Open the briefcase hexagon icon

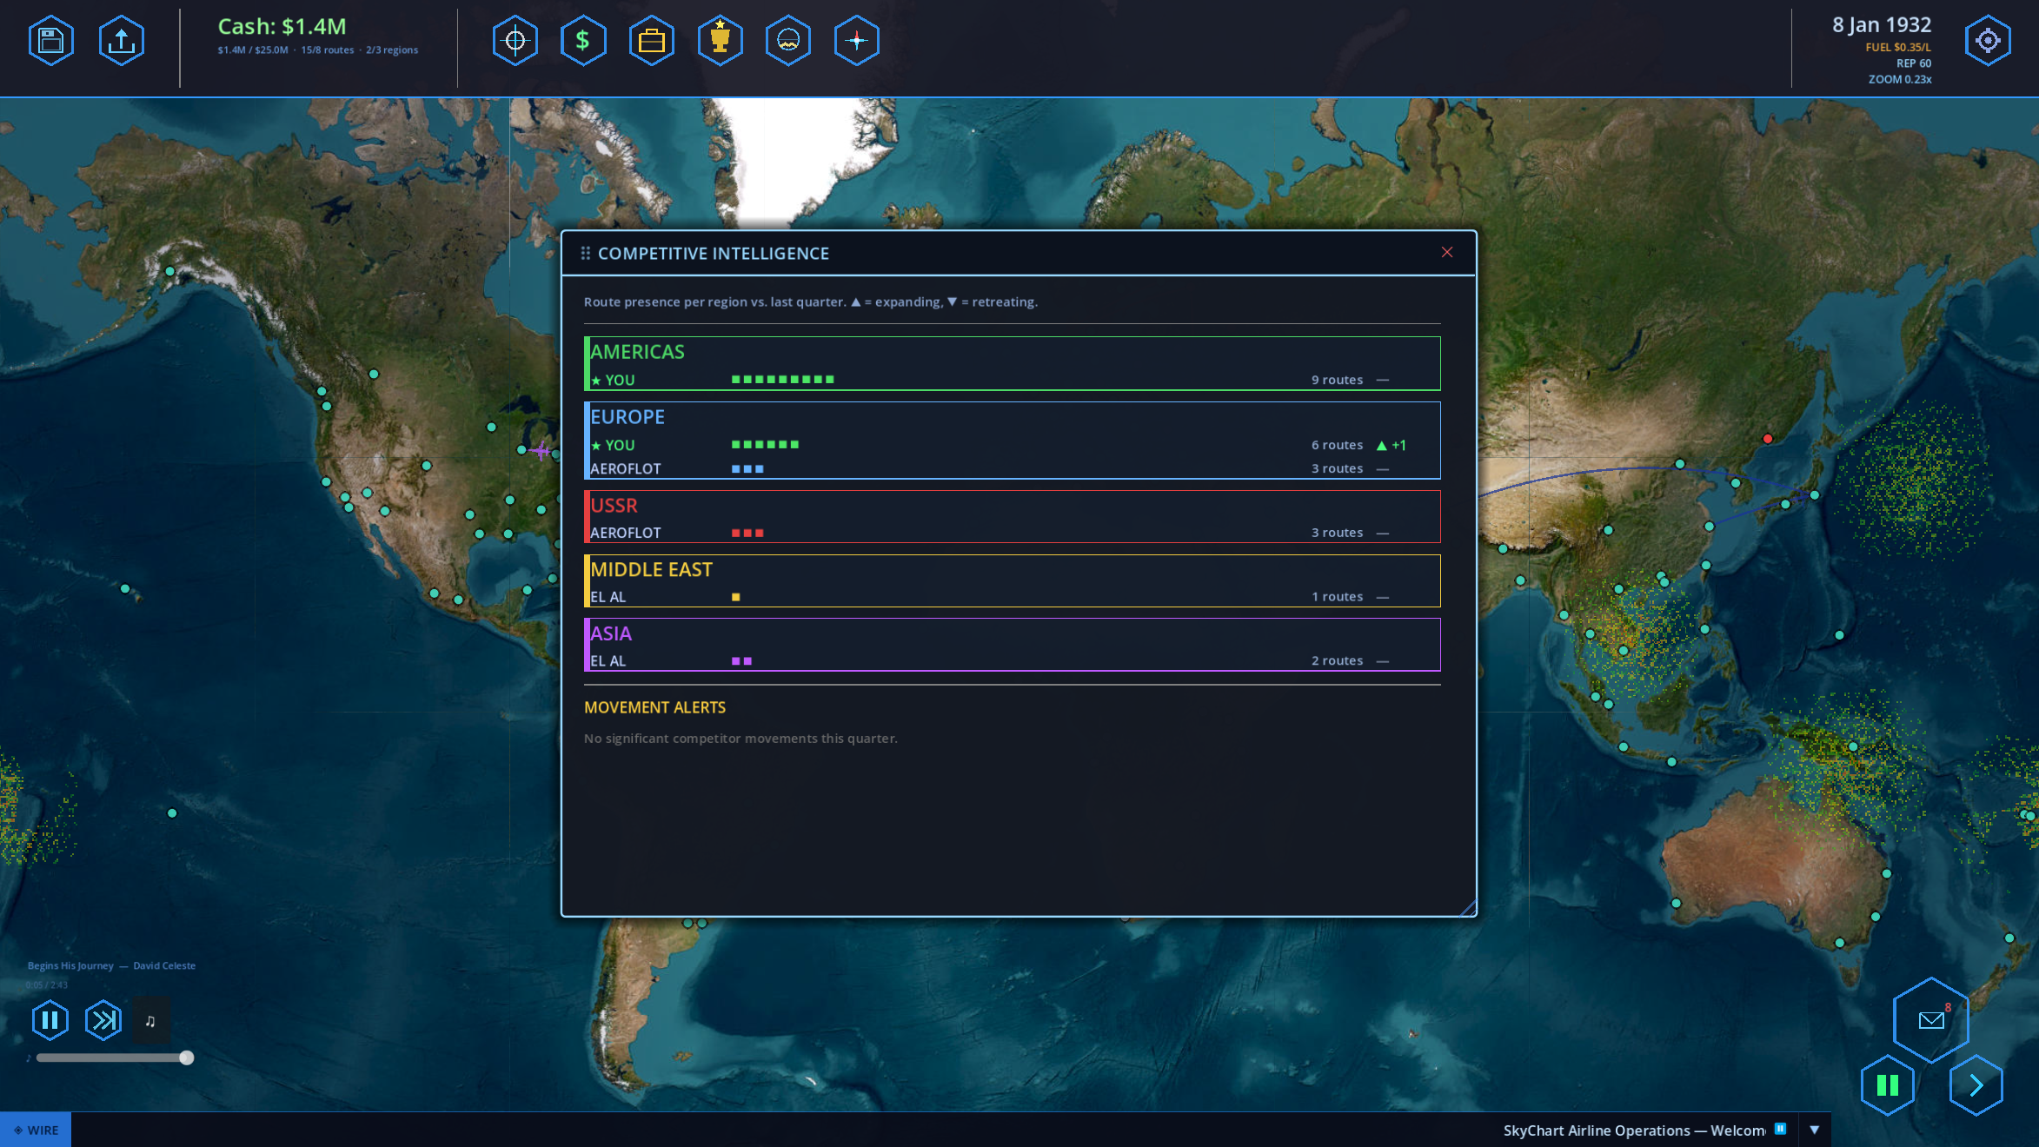point(651,40)
